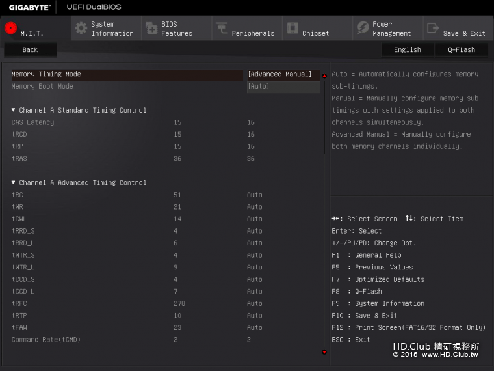Click the M.I.T. red icon
Image resolution: width=494 pixels, height=371 pixels.
[x=10, y=28]
